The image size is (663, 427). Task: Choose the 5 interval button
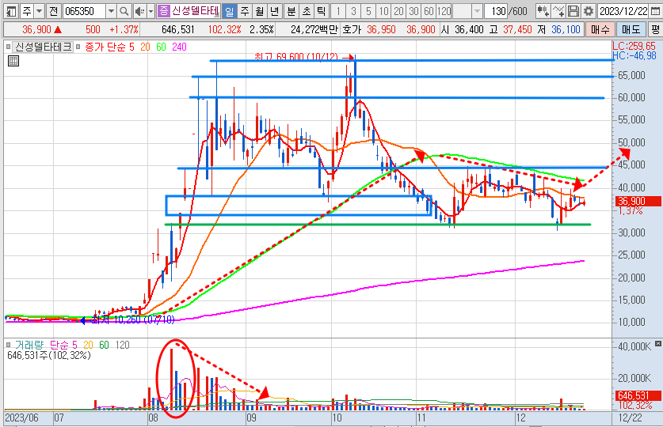coord(368,11)
